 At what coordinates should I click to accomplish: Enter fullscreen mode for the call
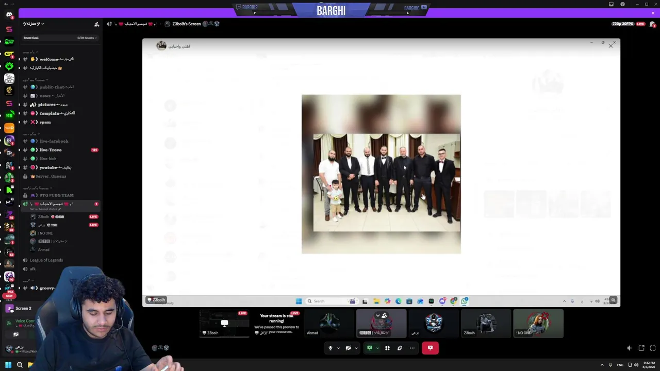pyautogui.click(x=653, y=348)
